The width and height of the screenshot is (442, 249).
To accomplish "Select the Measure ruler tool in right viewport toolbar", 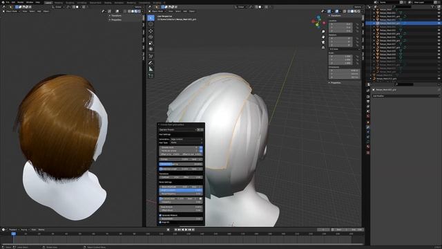I will point(151,69).
